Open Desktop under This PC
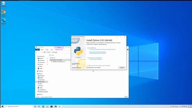Image resolution: width=192 pixels, height=108 pixels. 41,78
